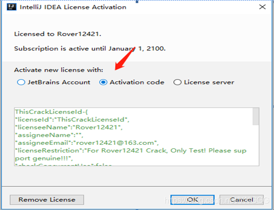Click the "assigneeEmail" line in code
This screenshot has height=210, width=274.
(87, 143)
